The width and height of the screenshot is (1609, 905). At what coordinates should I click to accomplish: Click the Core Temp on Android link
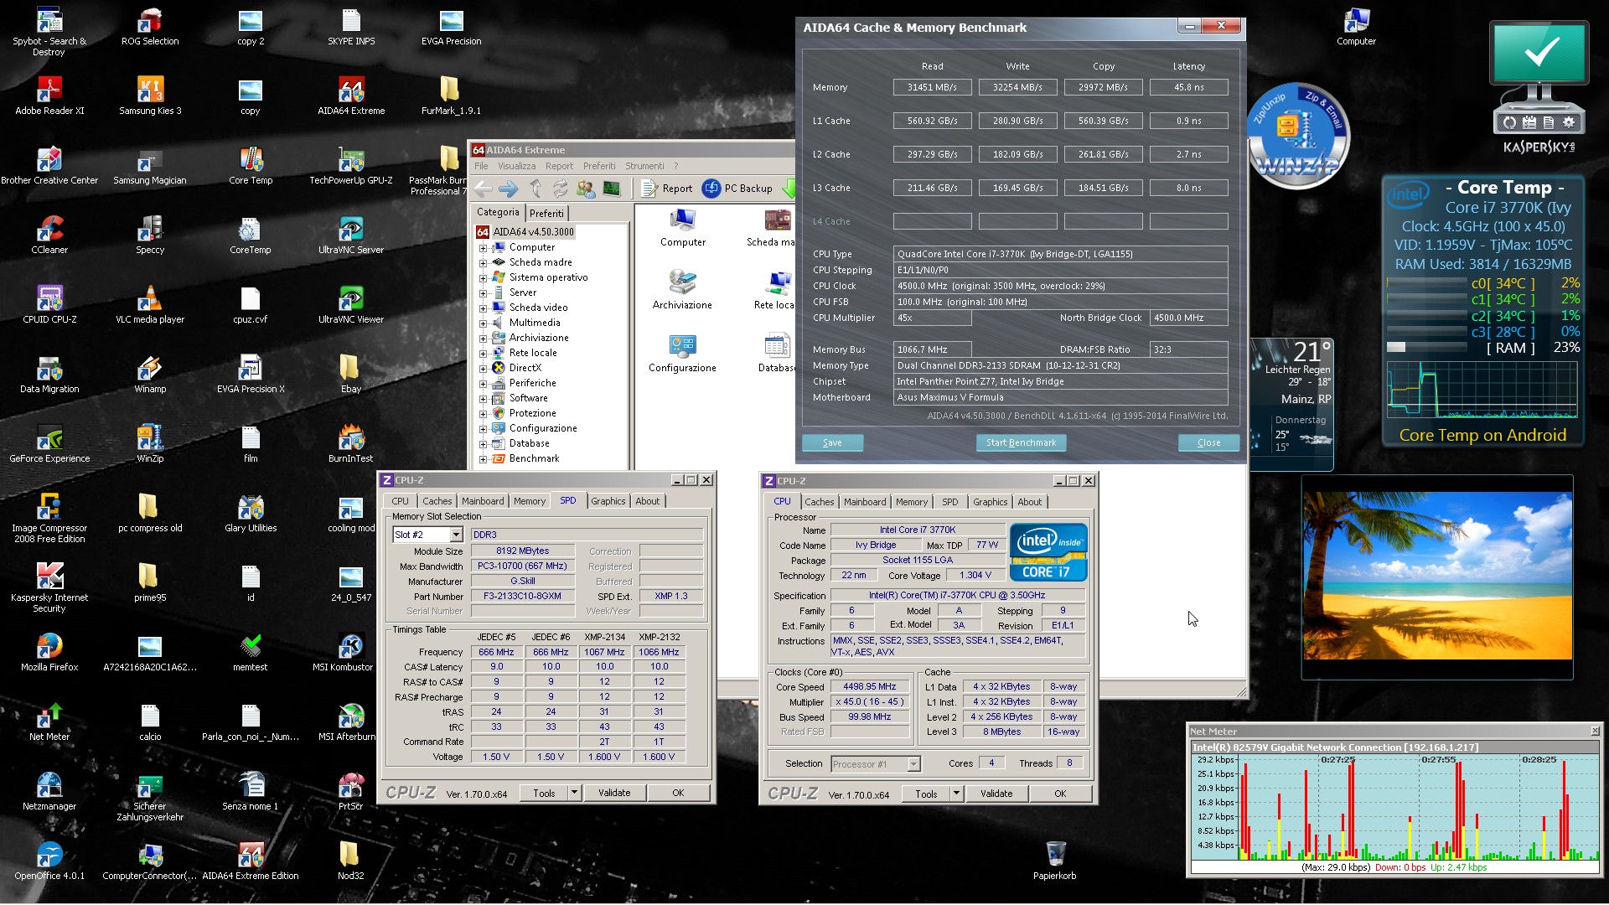coord(1482,435)
